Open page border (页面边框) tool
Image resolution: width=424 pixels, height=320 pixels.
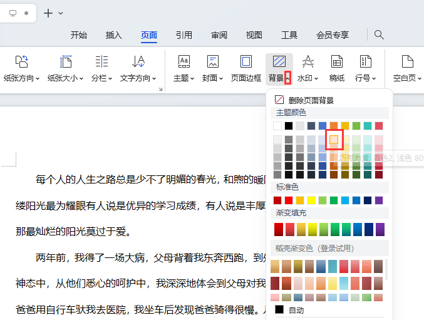[246, 61]
